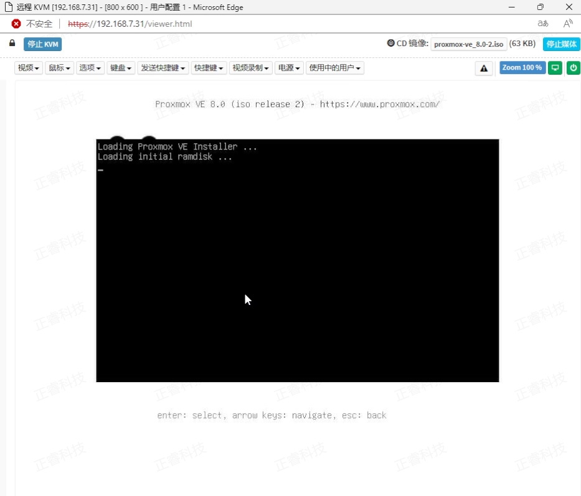Expand the 视频录制 dropdown menu
The image size is (581, 496).
(x=250, y=68)
